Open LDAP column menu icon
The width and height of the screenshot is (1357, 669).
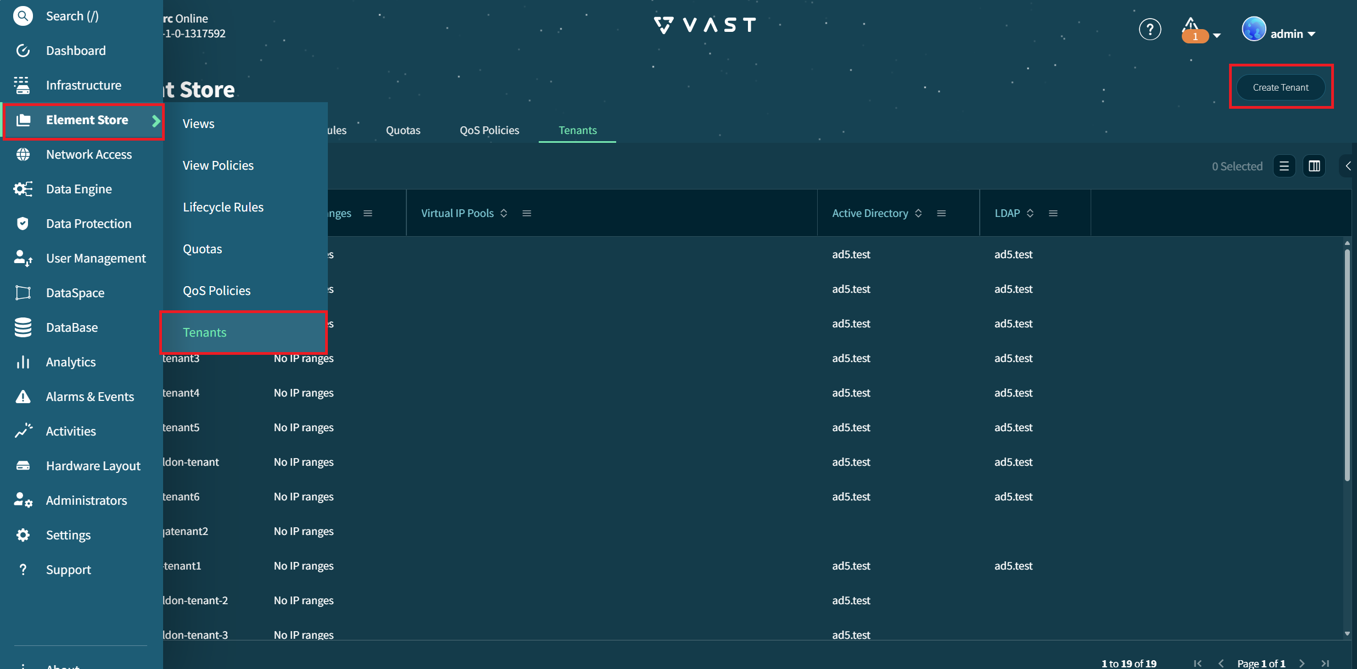tap(1053, 213)
